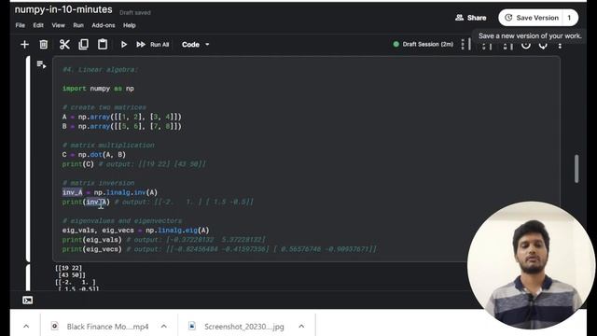Open the Add-ons menu
Viewport: 597px width, 336px height.
(x=104, y=25)
